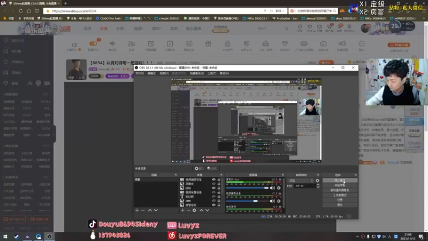Open source properties gear in Sources toolbar
Image resolution: width=428 pixels, height=241 pixels.
[194, 210]
